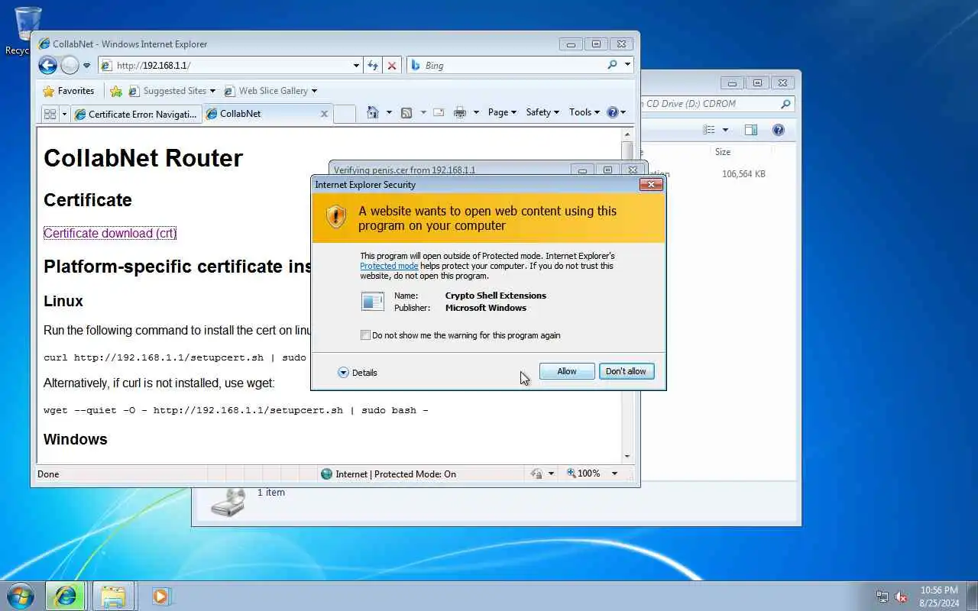Click the muted volume tray icon
Viewport: 978px width, 611px height.
pos(902,596)
